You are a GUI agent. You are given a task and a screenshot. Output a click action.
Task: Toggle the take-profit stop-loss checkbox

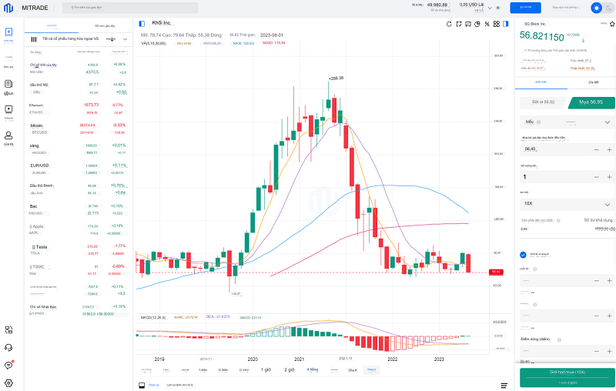coord(524,255)
